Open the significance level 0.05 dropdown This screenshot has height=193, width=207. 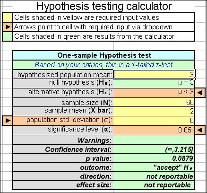154,130
